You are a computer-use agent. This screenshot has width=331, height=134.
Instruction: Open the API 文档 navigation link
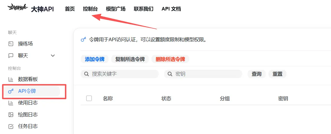(171, 9)
